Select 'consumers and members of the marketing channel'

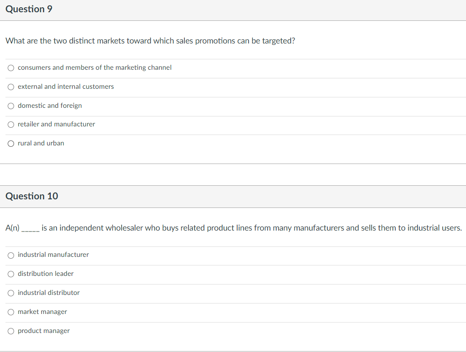11,68
